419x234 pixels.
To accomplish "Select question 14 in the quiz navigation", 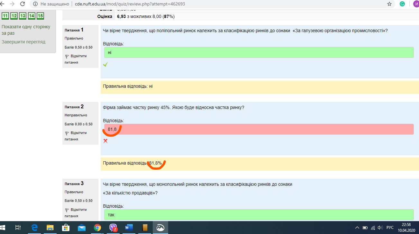I will (32, 15).
